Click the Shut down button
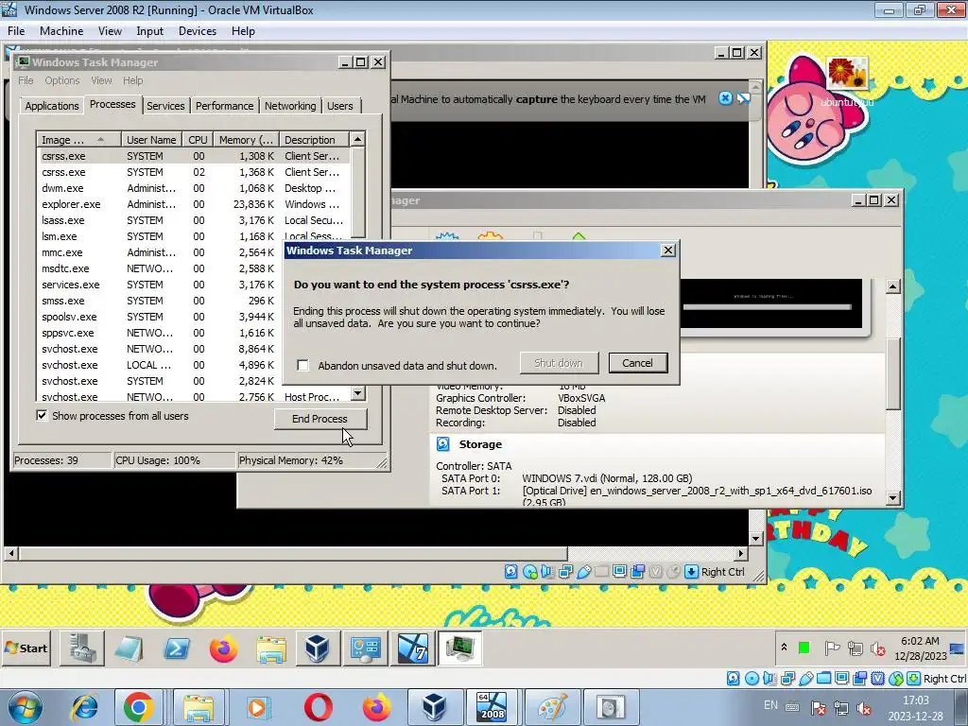This screenshot has height=726, width=968. [559, 363]
